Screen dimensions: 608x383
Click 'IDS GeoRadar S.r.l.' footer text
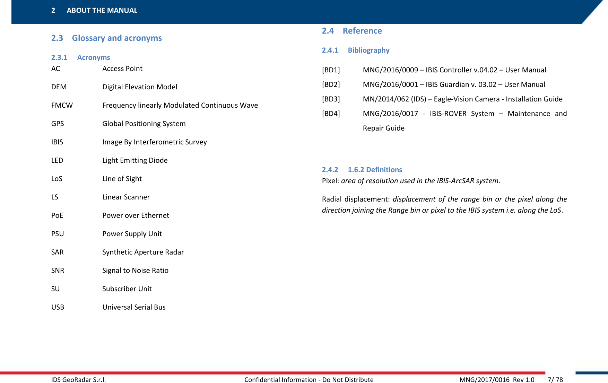tap(79, 380)
